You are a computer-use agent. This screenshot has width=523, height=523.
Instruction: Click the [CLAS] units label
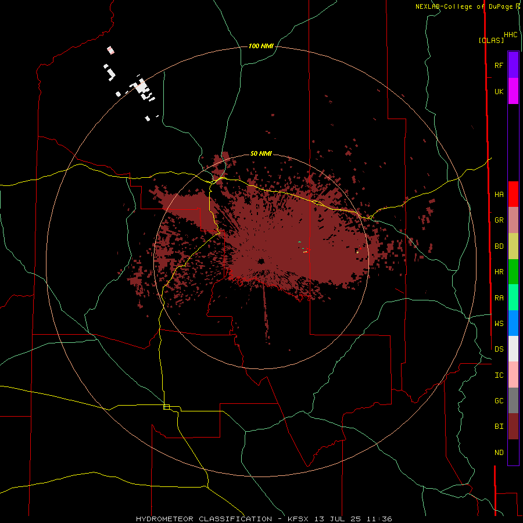click(x=491, y=40)
